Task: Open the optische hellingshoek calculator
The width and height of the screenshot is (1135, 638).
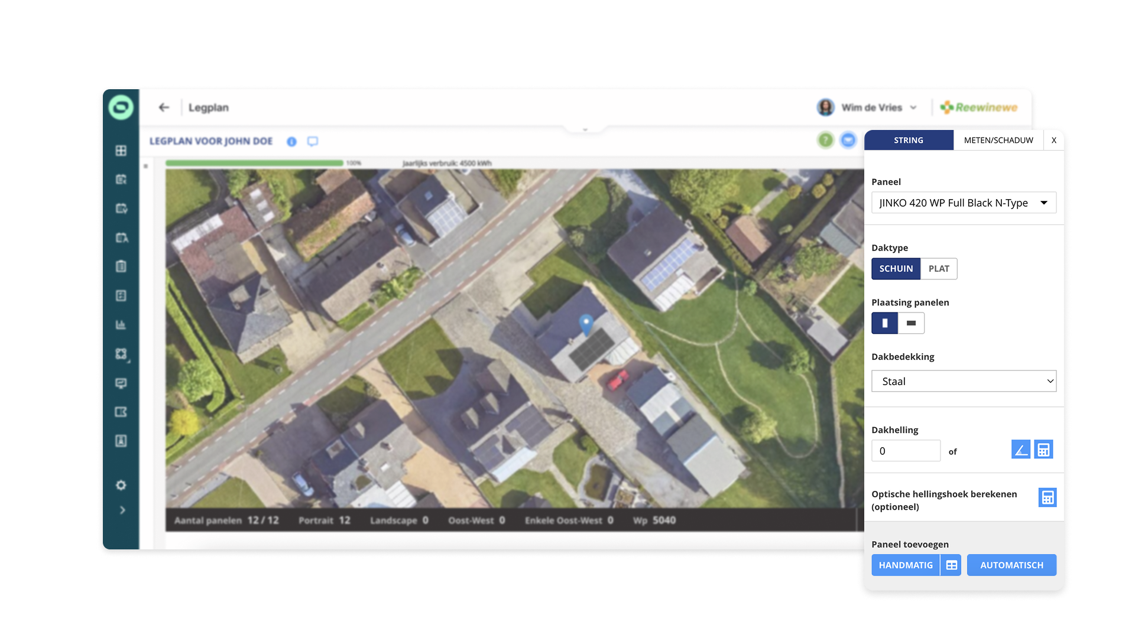Action: [x=1047, y=497]
